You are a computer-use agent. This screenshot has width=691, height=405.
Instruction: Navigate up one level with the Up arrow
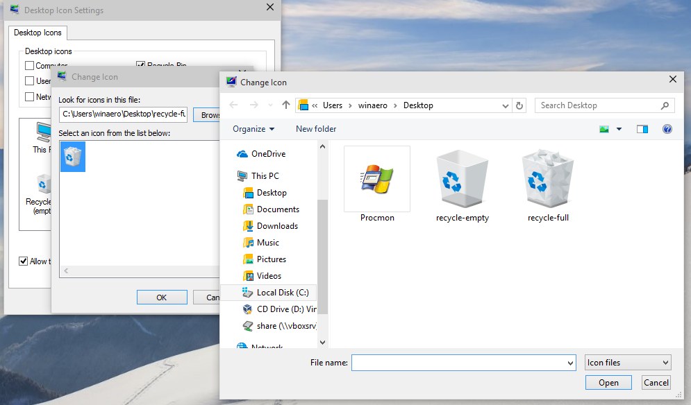click(x=285, y=105)
